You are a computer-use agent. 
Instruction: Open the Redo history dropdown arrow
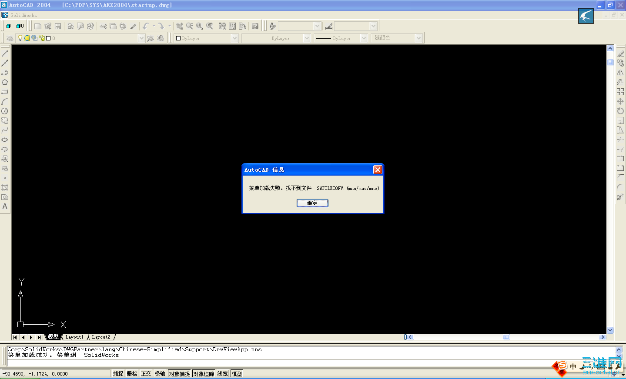tap(170, 26)
